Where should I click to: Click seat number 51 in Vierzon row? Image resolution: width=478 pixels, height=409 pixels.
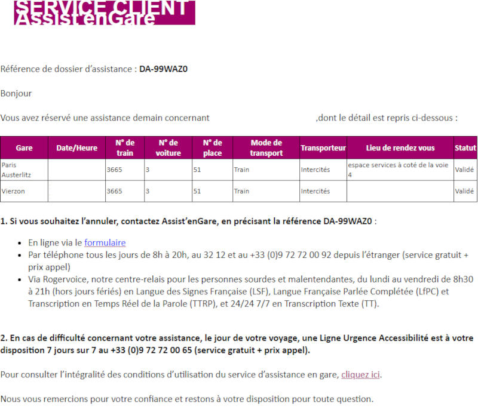(197, 191)
